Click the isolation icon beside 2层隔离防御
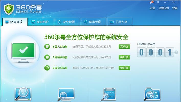This screenshot has width=181, height=102. click(x=47, y=57)
